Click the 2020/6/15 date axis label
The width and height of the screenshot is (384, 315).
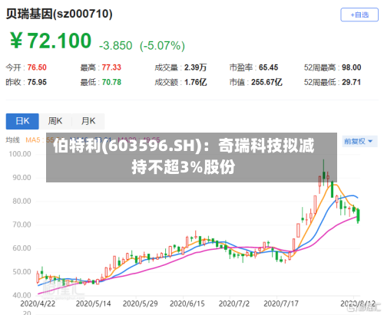coord(187,304)
